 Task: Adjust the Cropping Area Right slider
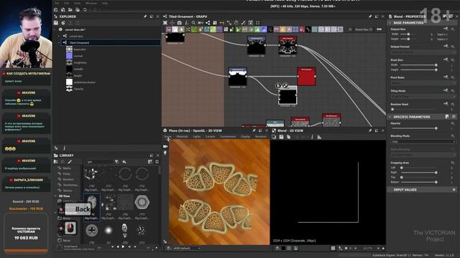pos(418,173)
